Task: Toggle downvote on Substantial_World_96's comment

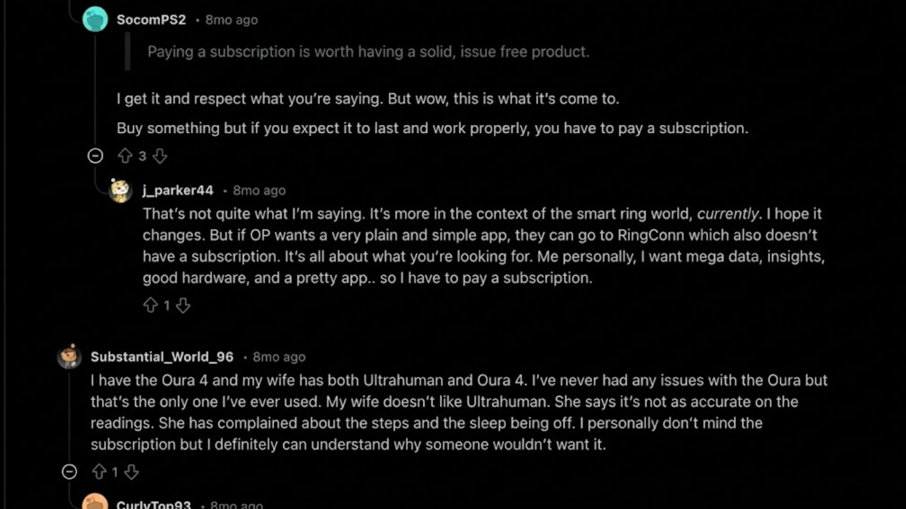Action: (x=132, y=472)
